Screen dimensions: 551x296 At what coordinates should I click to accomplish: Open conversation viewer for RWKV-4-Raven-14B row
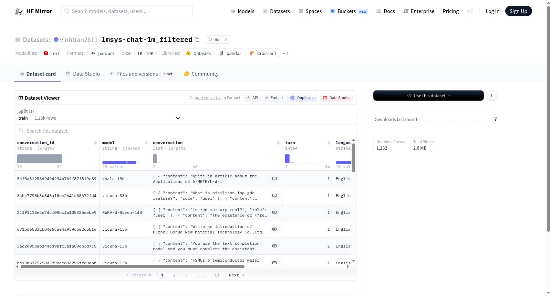tap(274, 212)
